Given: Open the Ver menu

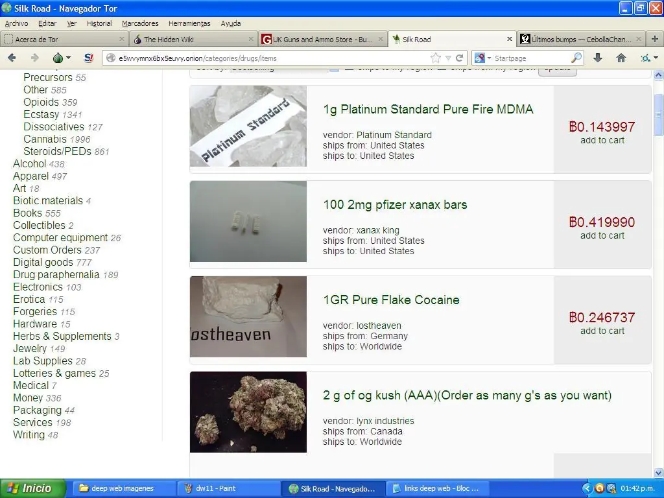Looking at the screenshot, I should click(72, 23).
